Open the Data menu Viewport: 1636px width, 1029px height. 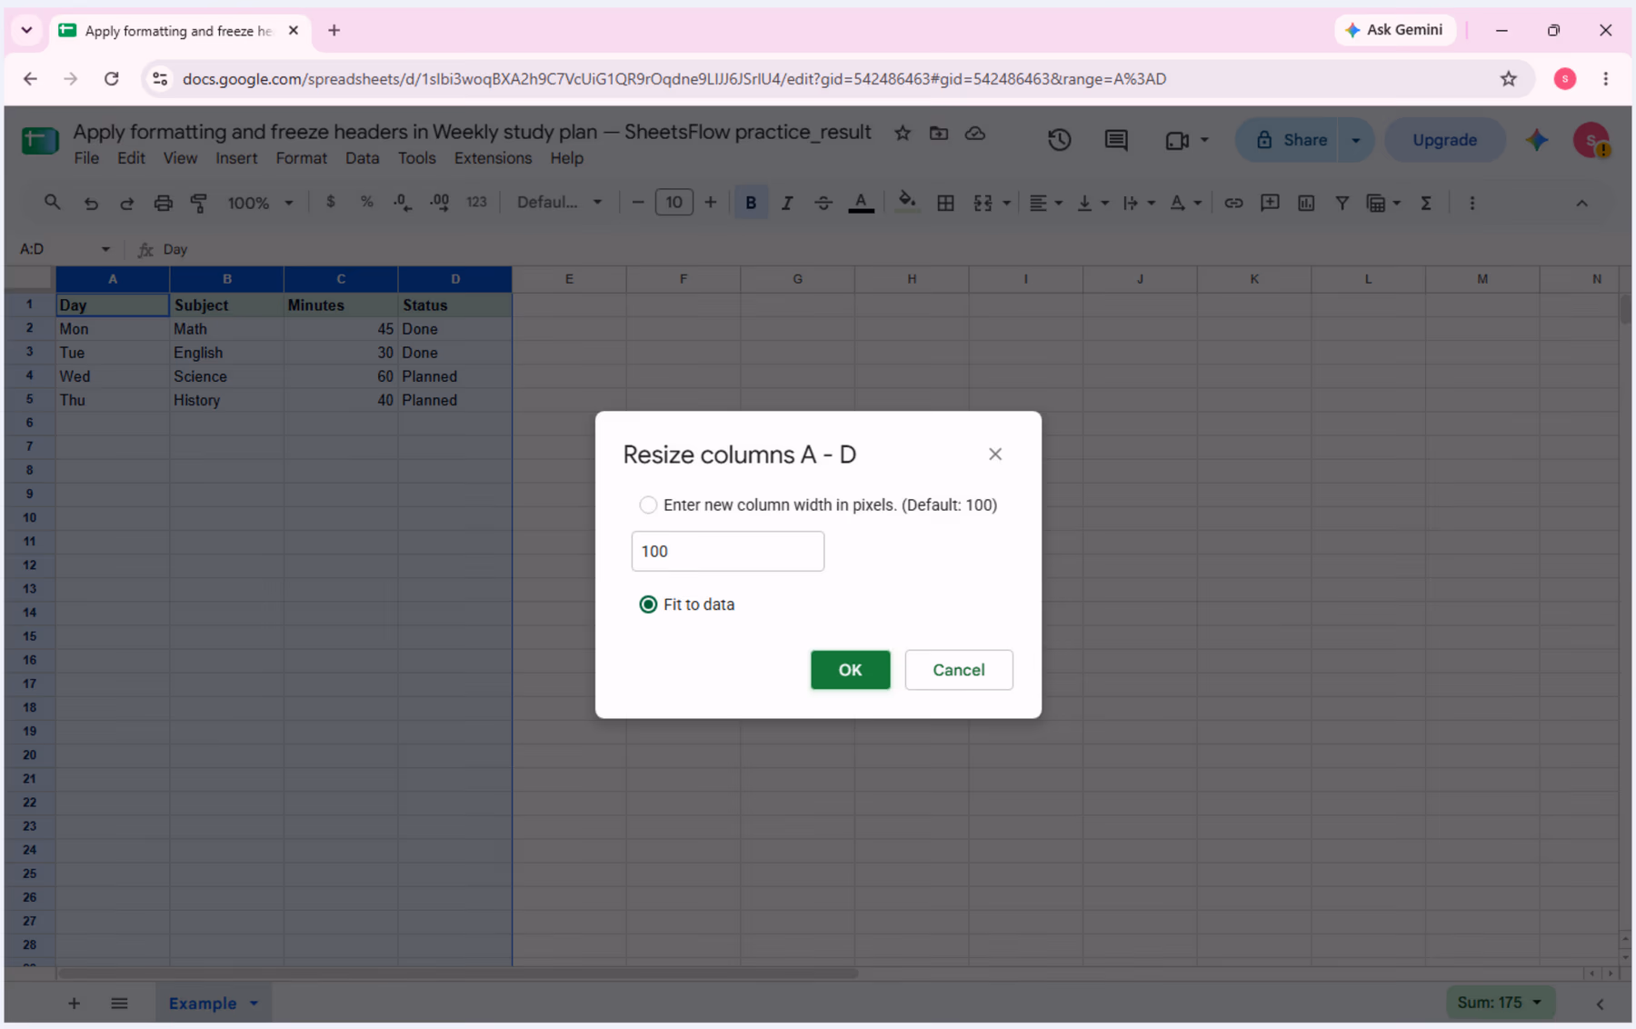pos(362,158)
